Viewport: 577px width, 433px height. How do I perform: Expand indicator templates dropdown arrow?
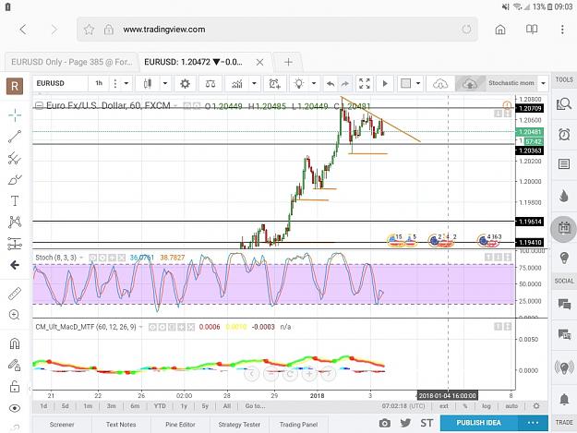pyautogui.click(x=254, y=83)
